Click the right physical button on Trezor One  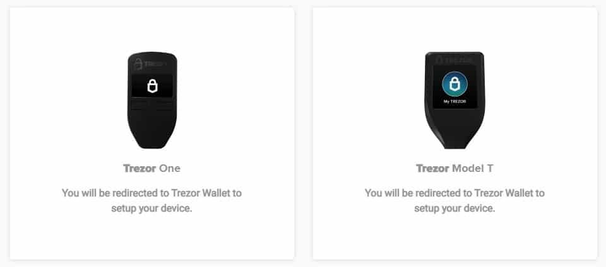tap(163, 106)
